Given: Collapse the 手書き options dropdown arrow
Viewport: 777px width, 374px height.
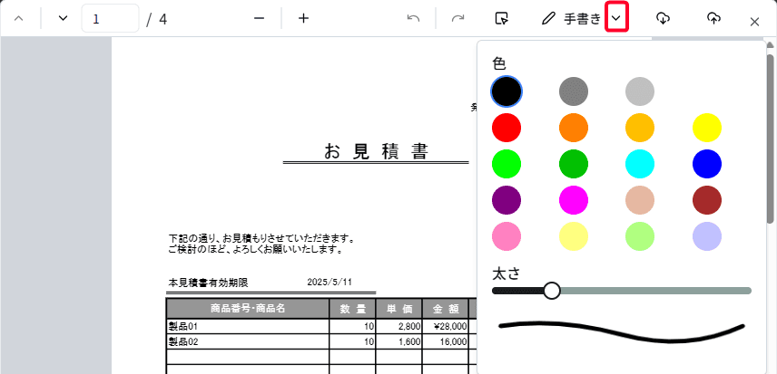Looking at the screenshot, I should point(616,18).
